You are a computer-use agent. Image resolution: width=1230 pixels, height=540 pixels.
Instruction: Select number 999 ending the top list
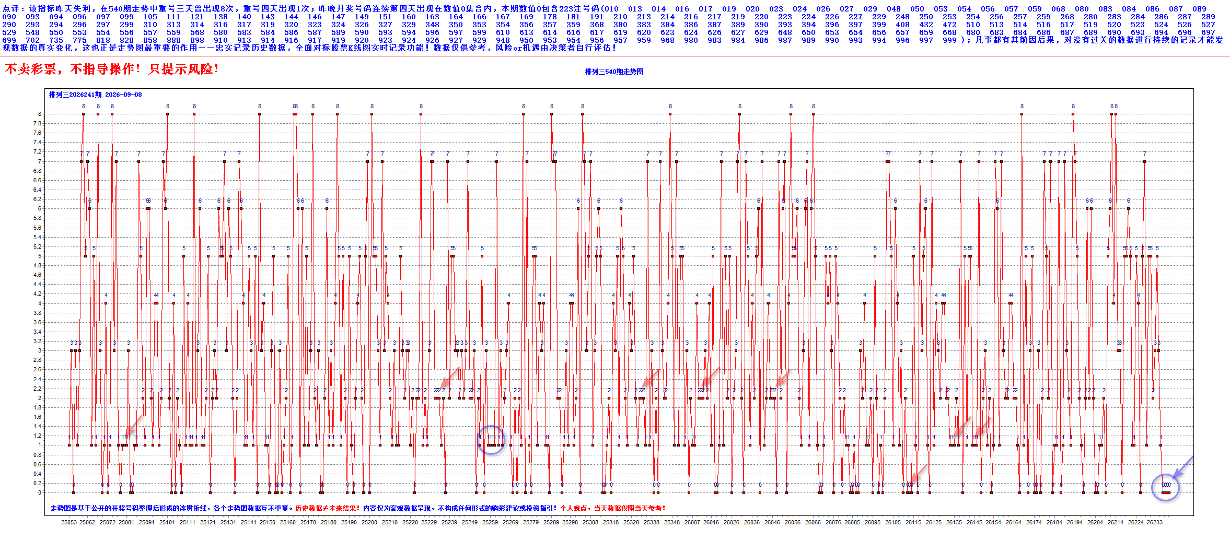pyautogui.click(x=949, y=40)
